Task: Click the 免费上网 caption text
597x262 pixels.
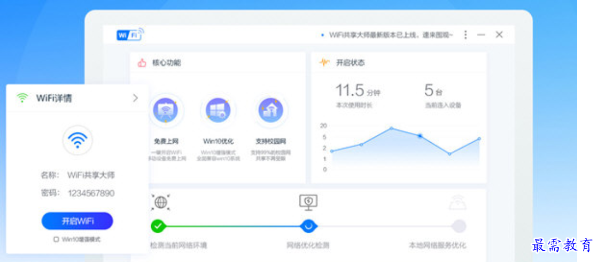Action: click(166, 142)
